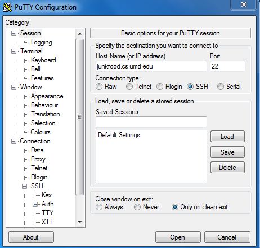Screen dimensions: 260x248
Task: Set close window on exit to Never
Action: pos(137,207)
